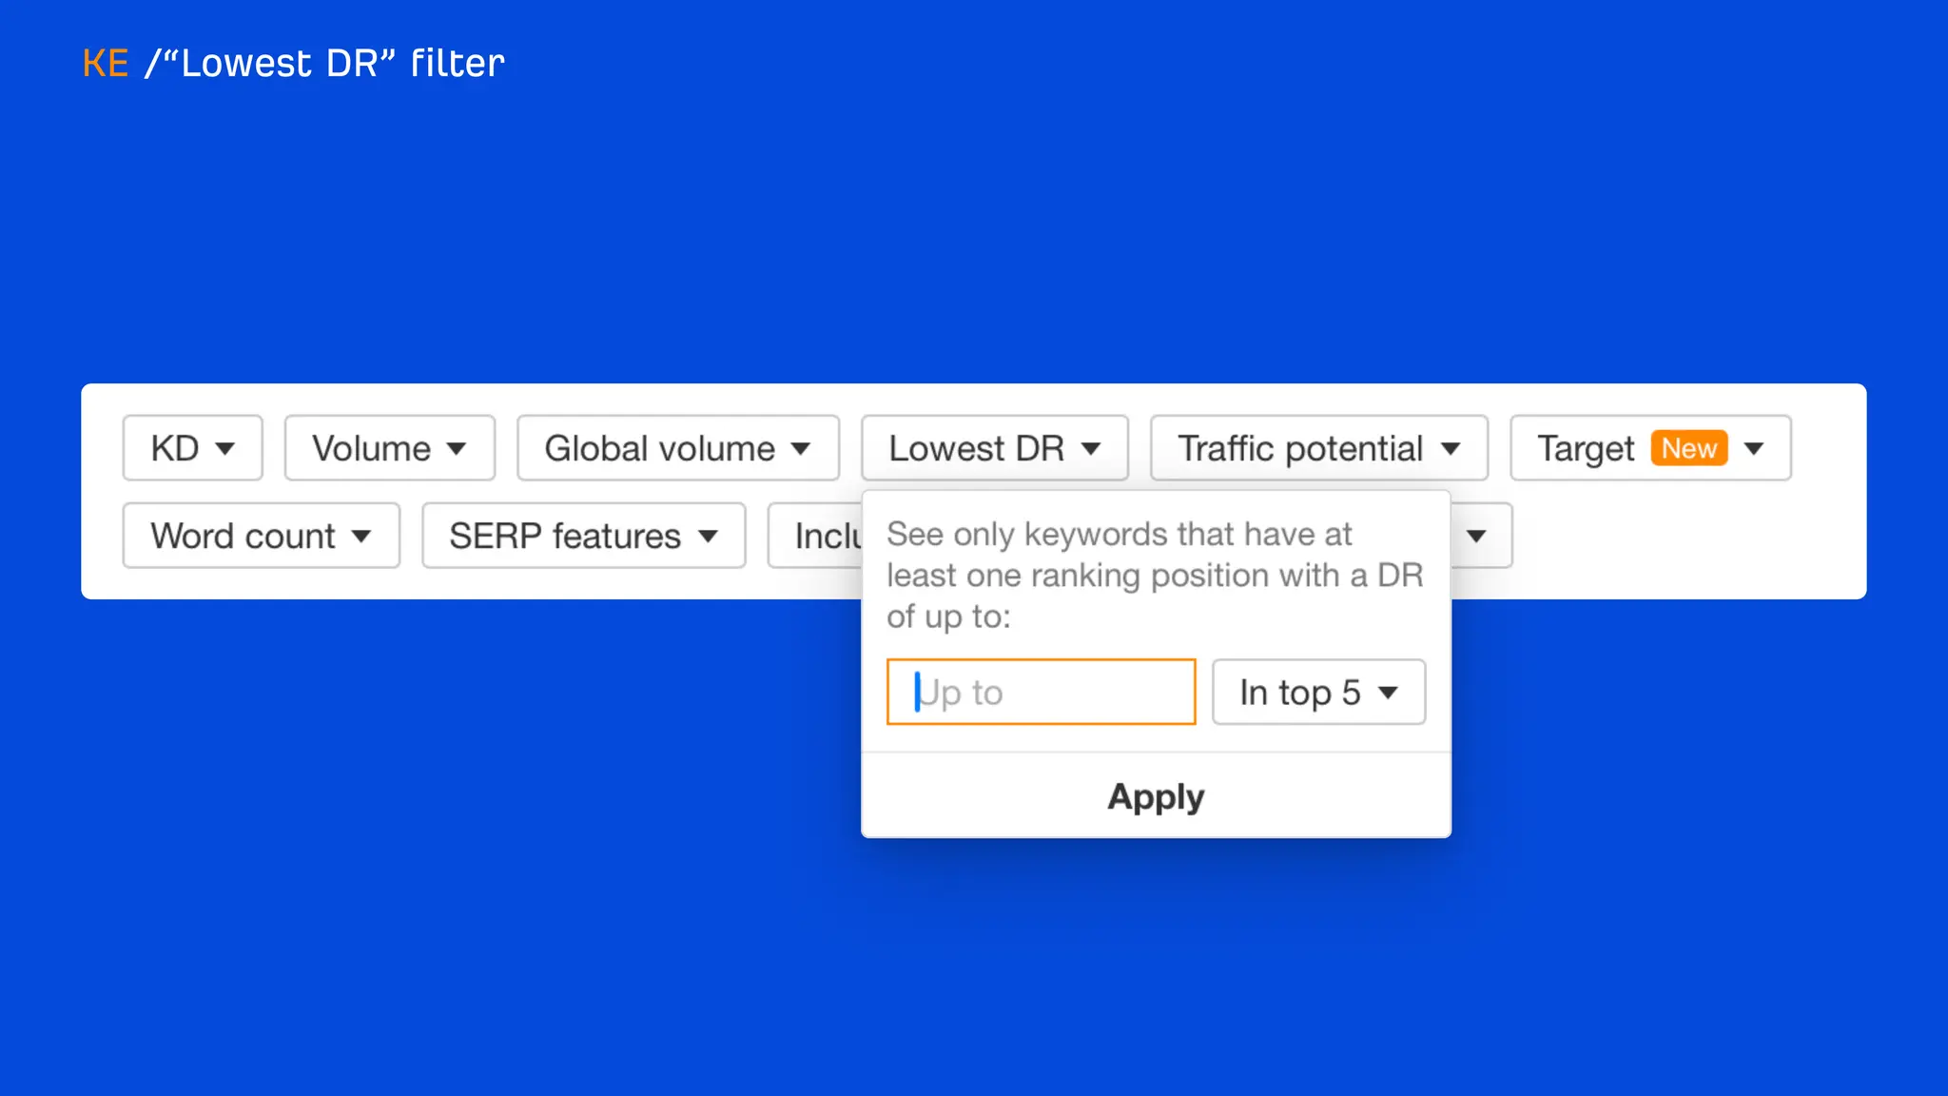Collapse the Lowest DR filter

click(x=994, y=448)
